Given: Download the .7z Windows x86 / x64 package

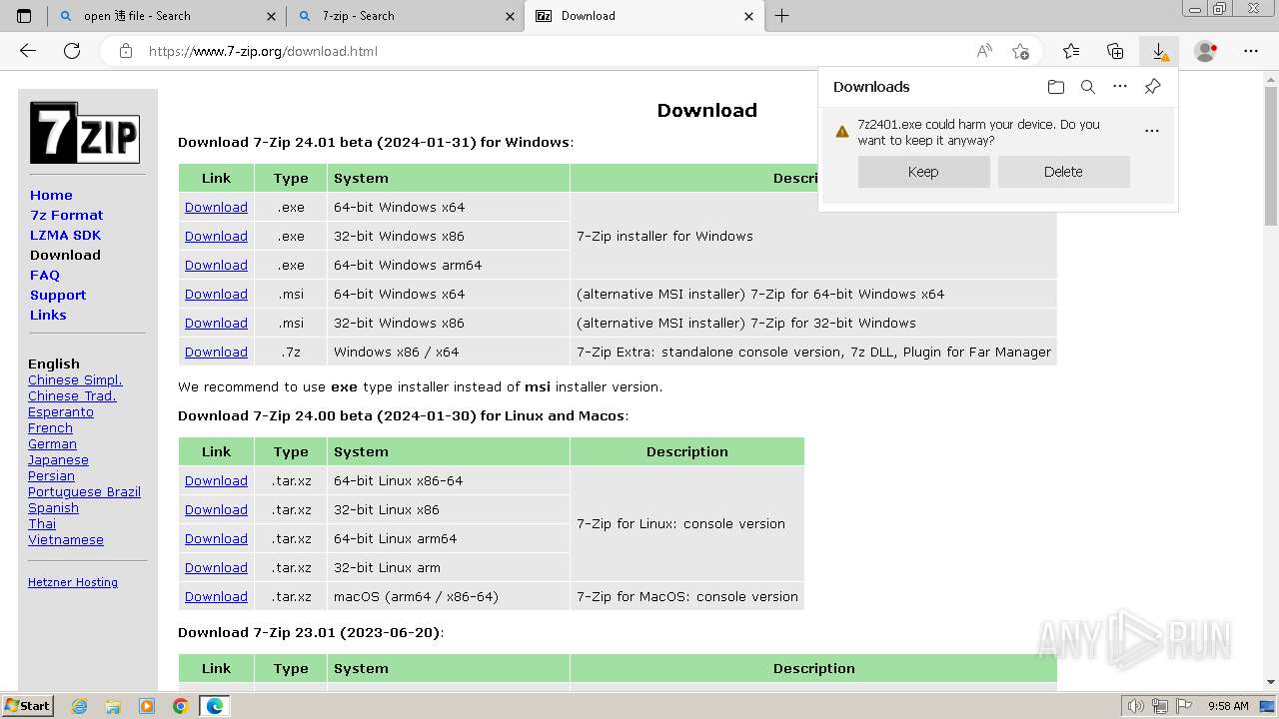Looking at the screenshot, I should 216,352.
